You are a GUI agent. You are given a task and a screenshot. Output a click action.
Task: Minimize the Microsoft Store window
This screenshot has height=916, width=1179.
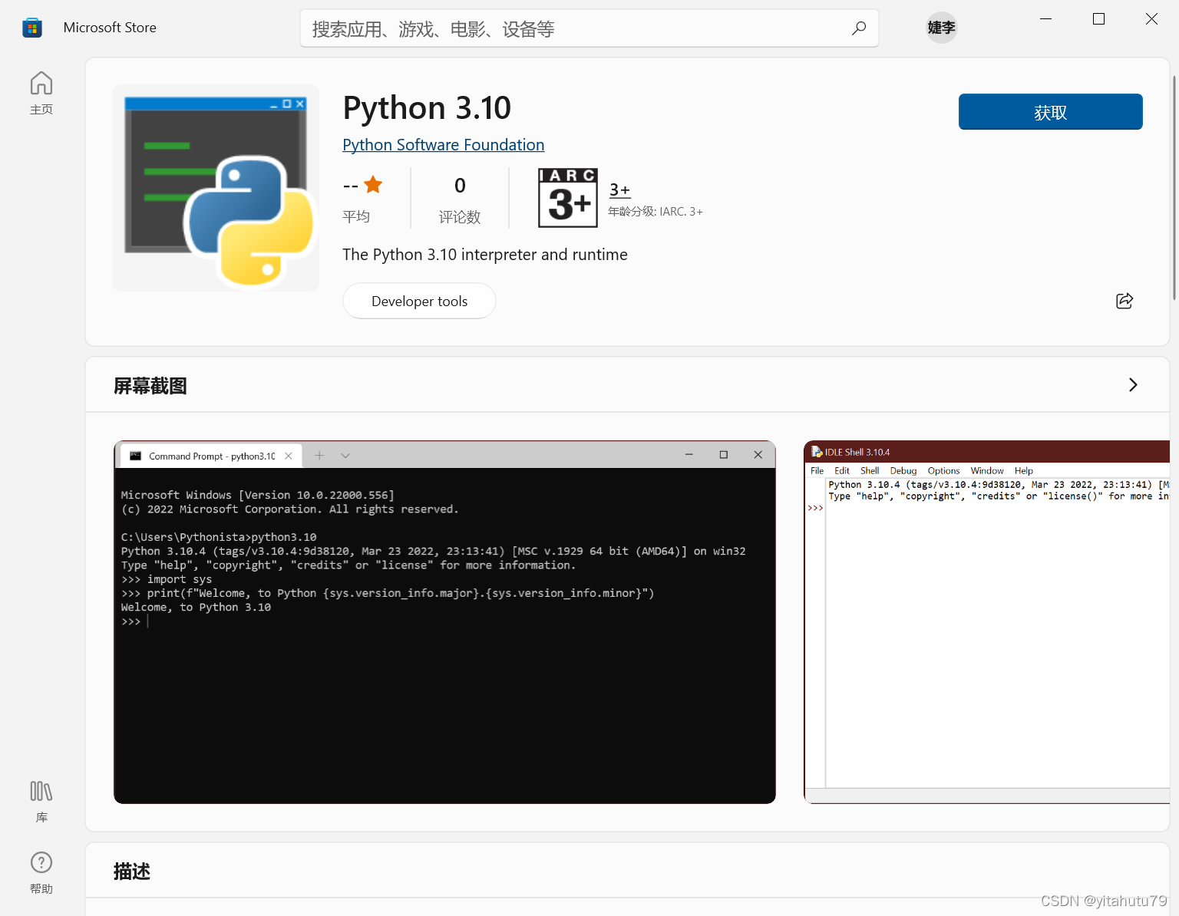[x=1045, y=19]
